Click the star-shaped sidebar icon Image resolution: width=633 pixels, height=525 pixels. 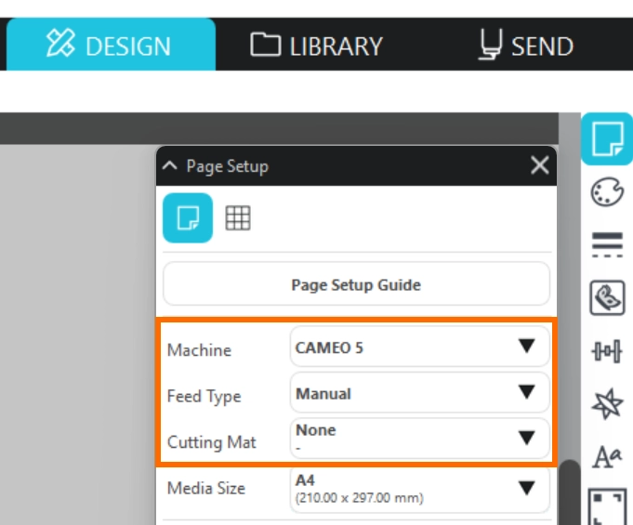(x=607, y=404)
